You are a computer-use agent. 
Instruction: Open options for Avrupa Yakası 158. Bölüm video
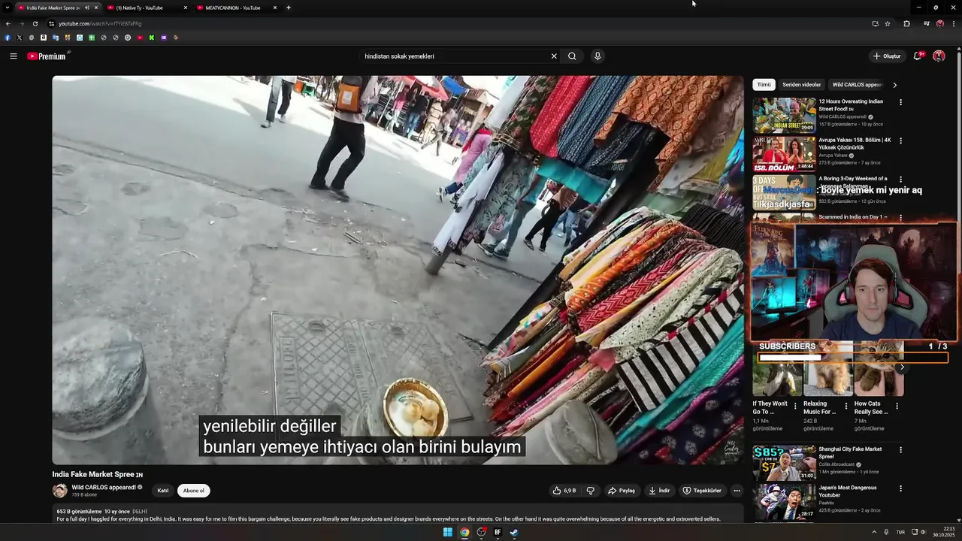coord(900,141)
